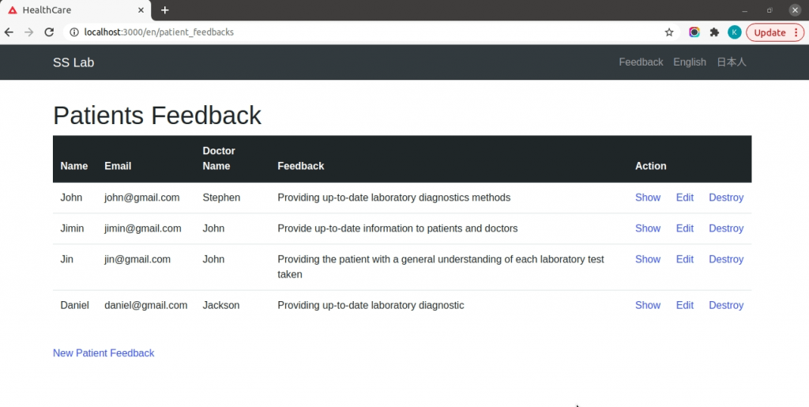Open the Chrome profile avatar K
The height and width of the screenshot is (407, 809).
pos(734,32)
